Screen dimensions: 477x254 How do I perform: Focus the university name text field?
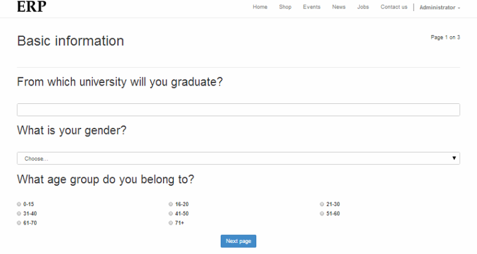pos(238,110)
